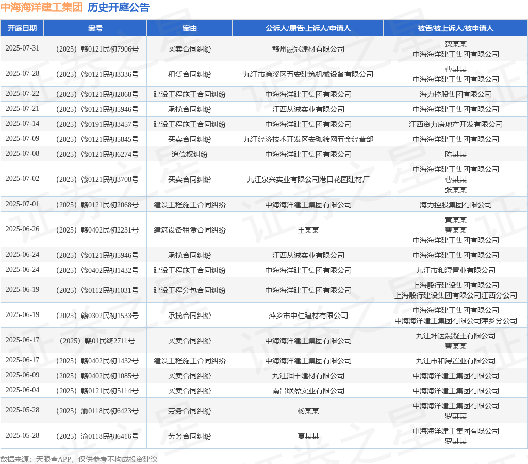The height and width of the screenshot is (464, 528).
Task: Select the 建设工程分包合同纠纷 case cause
Action: tap(190, 290)
